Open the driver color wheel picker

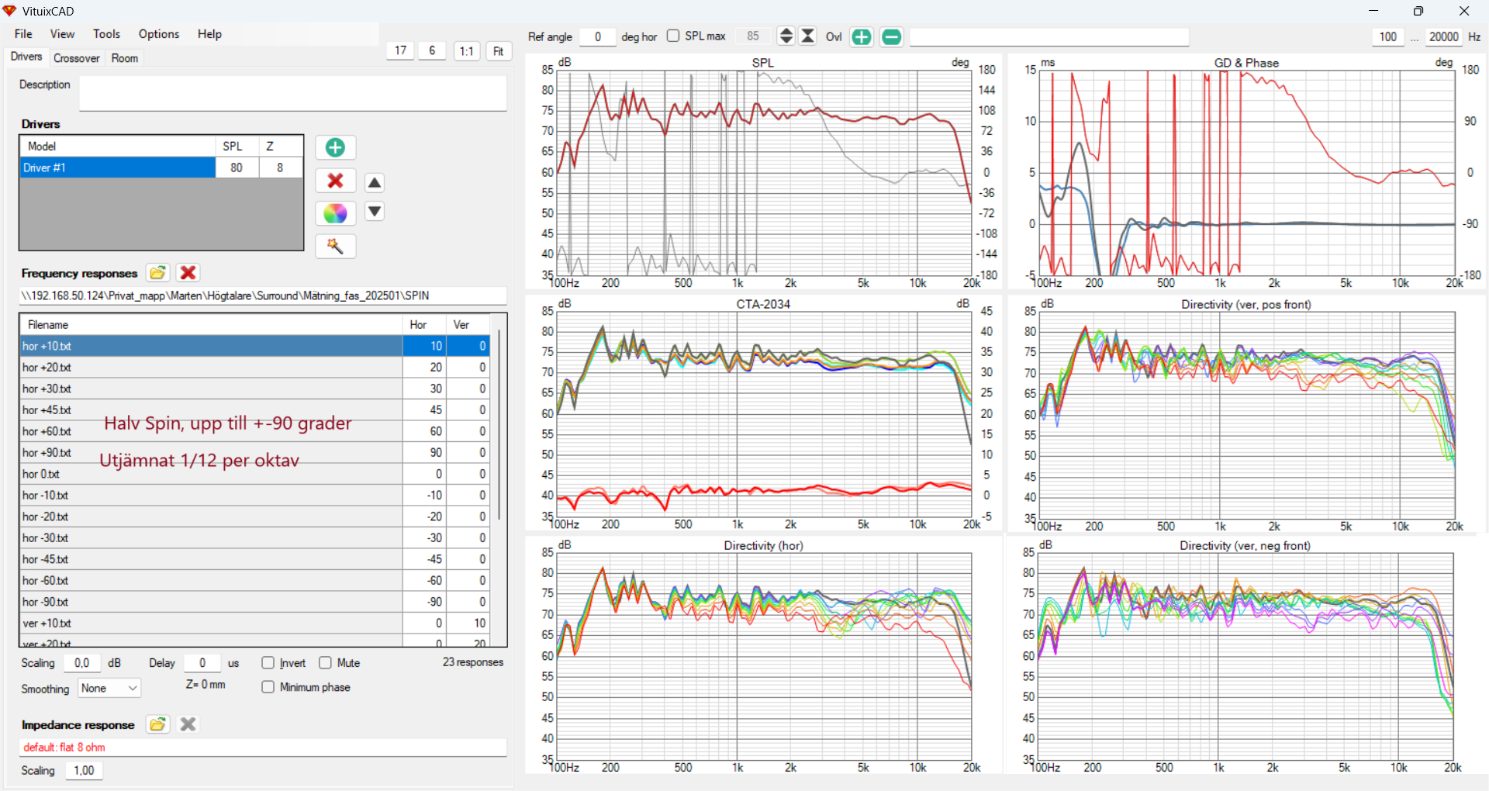click(x=335, y=213)
